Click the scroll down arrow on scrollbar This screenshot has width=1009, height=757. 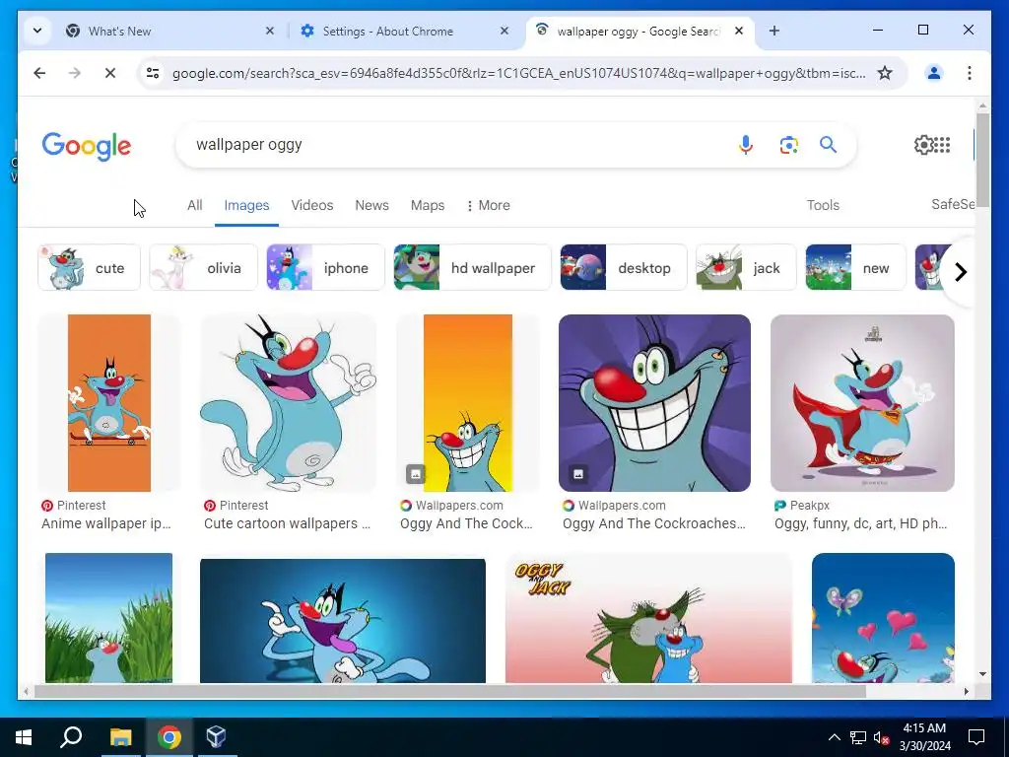click(982, 674)
